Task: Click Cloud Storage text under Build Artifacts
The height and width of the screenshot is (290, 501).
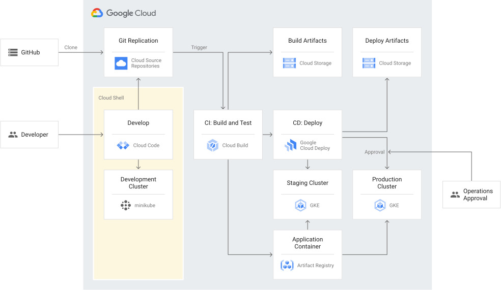Action: pyautogui.click(x=315, y=63)
